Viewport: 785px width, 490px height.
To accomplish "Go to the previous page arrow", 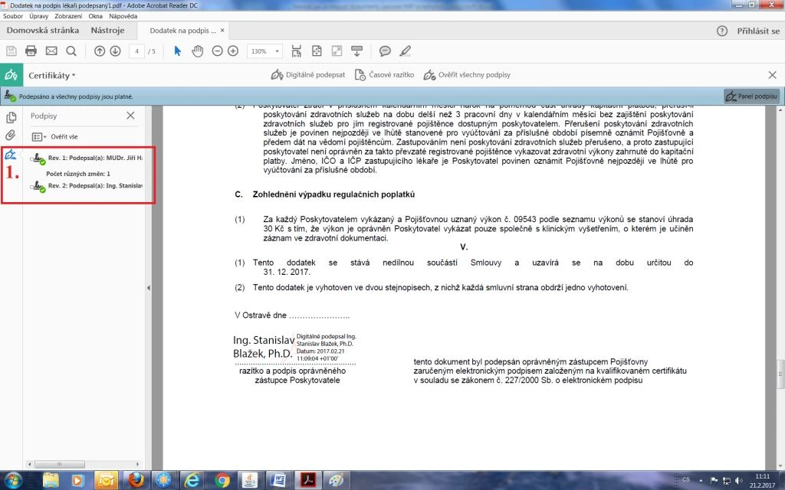I will (99, 51).
